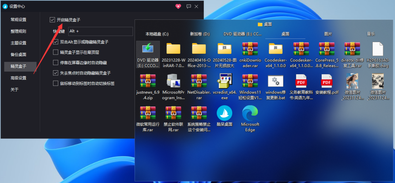Select 义务教育教科书·英语九年 PDF
The image size is (395, 183).
point(301,81)
